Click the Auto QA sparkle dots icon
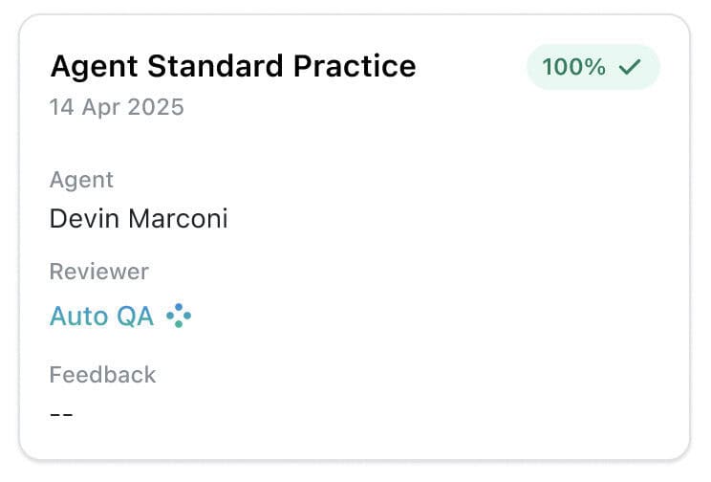The height and width of the screenshot is (482, 711). 179,316
